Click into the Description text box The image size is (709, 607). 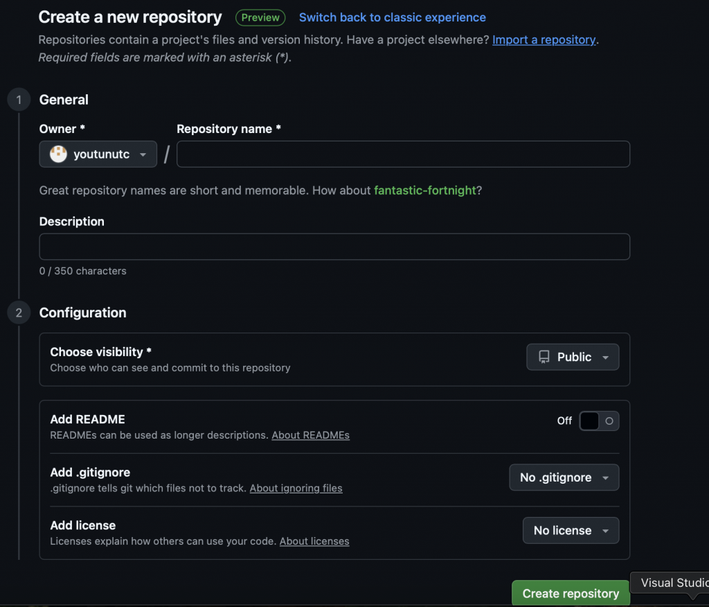(334, 247)
